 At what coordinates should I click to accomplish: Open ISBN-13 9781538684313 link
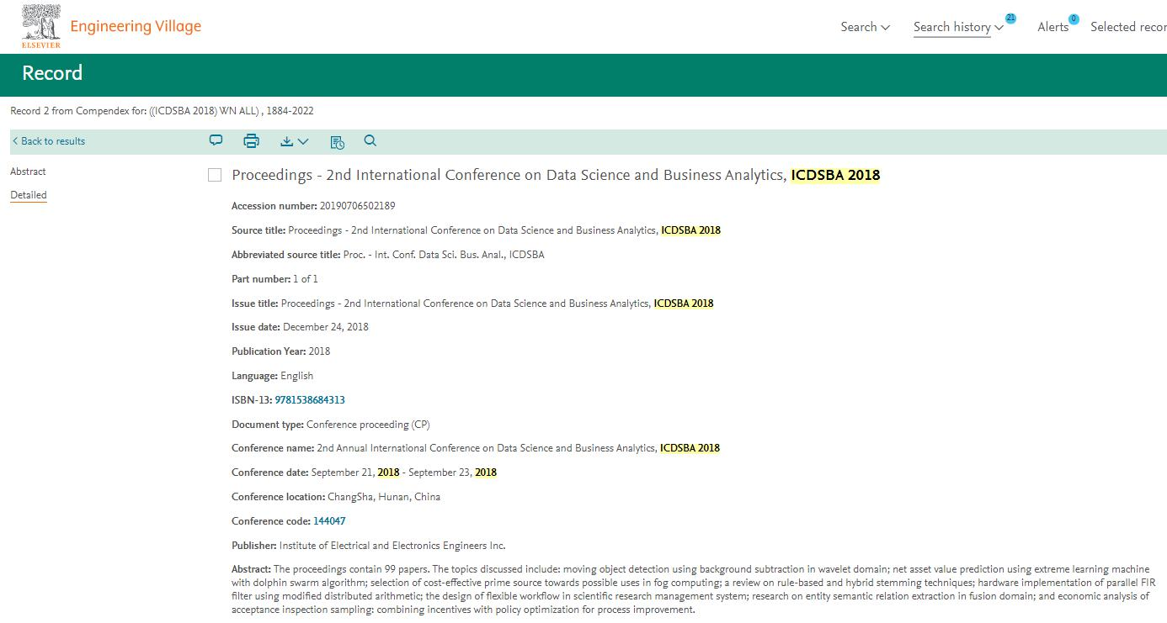pyautogui.click(x=310, y=400)
